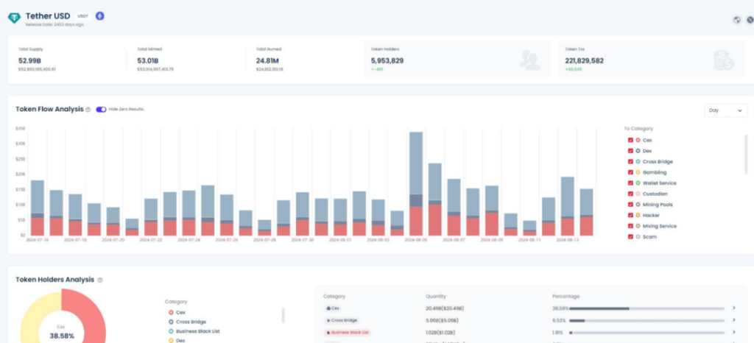Click the red Cex ring in To Category
This screenshot has width=754, height=343.
(x=638, y=141)
